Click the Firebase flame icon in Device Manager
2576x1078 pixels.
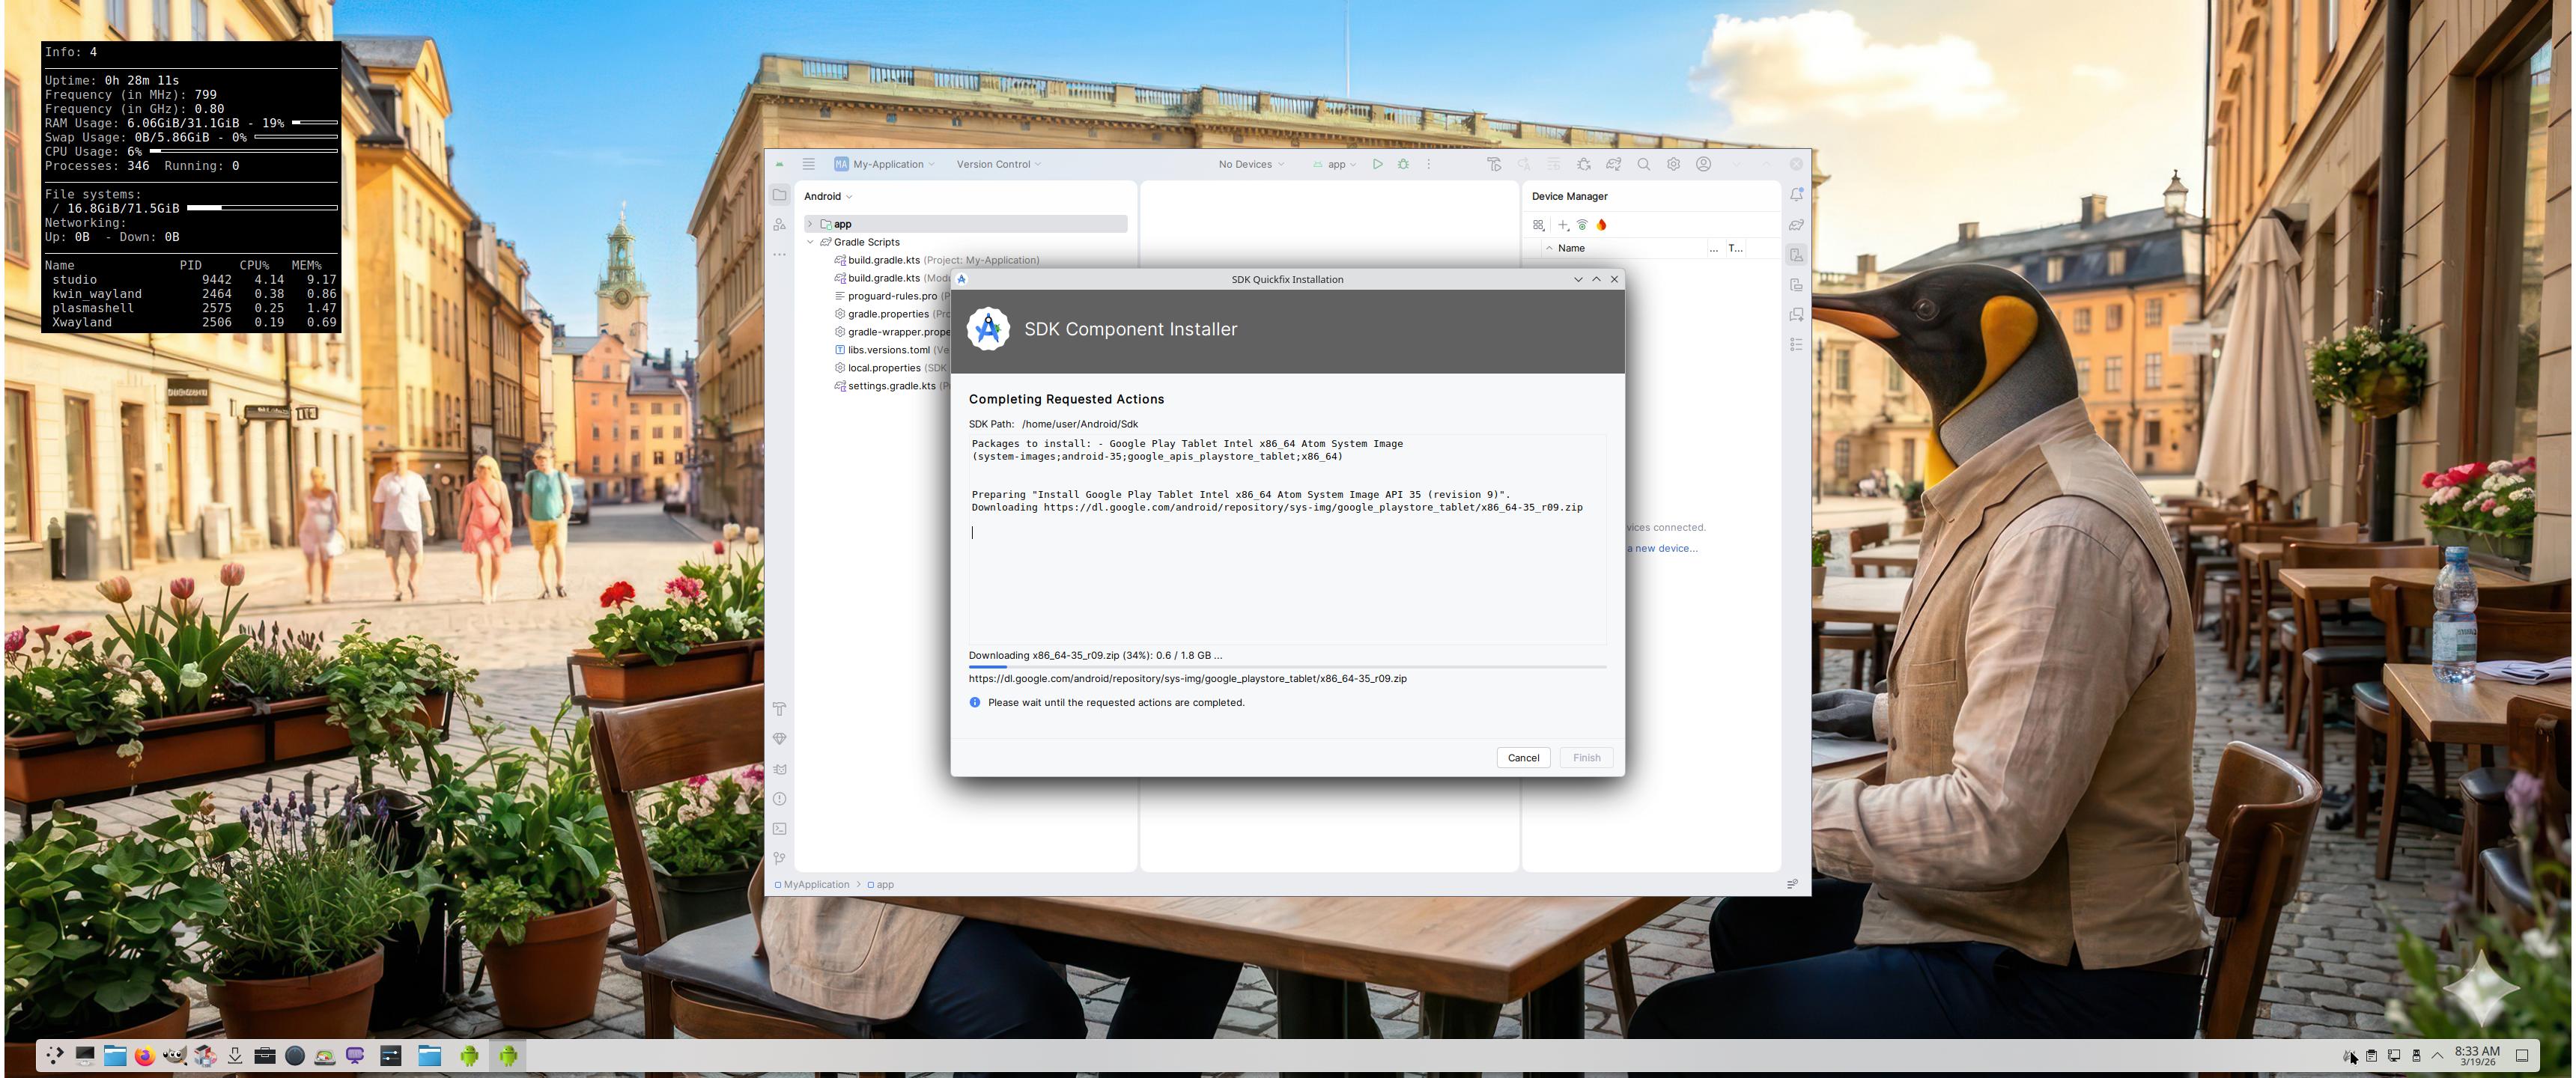(x=1601, y=225)
